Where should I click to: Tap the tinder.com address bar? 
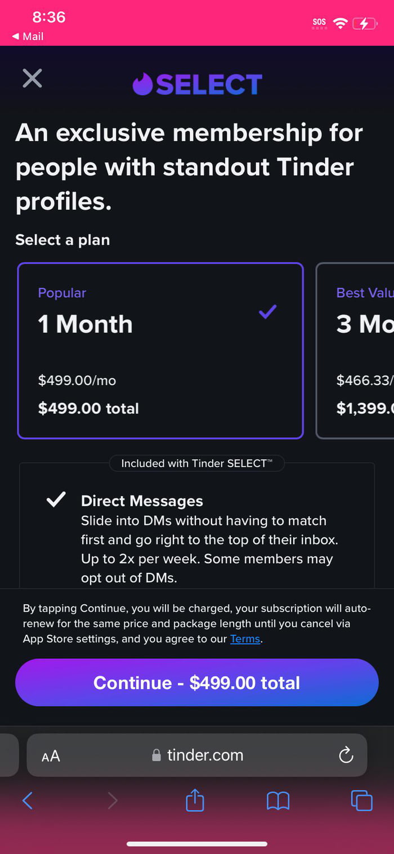pyautogui.click(x=197, y=755)
